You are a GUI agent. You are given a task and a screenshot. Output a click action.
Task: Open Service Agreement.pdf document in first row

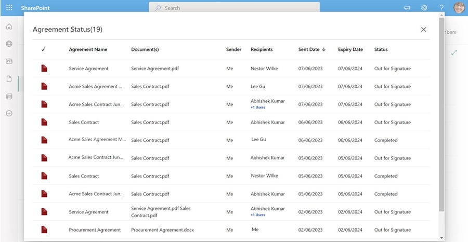pyautogui.click(x=154, y=69)
